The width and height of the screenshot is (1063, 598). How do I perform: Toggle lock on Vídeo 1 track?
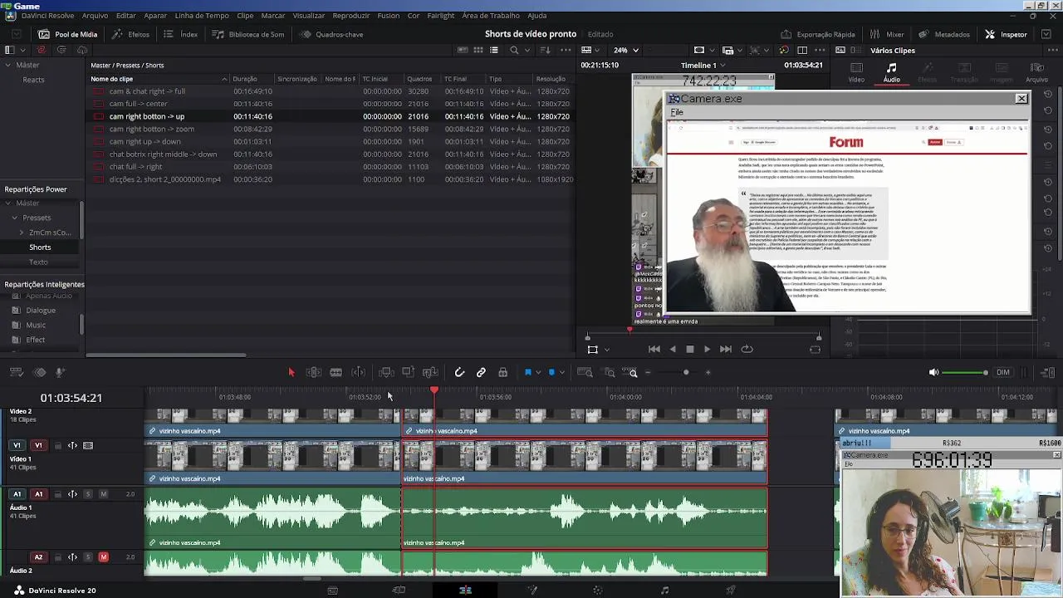click(58, 446)
